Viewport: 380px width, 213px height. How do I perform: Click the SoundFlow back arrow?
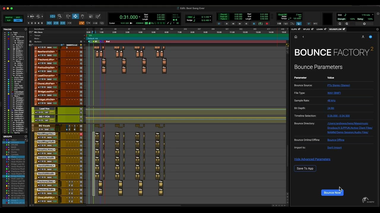303,37
